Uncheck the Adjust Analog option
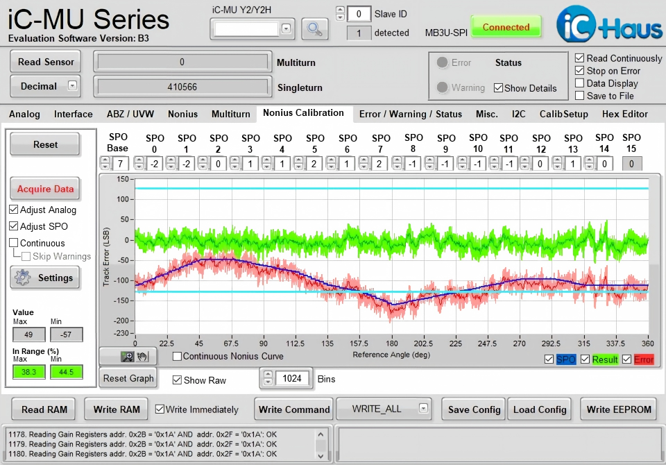This screenshot has height=465, width=666. pyautogui.click(x=14, y=210)
